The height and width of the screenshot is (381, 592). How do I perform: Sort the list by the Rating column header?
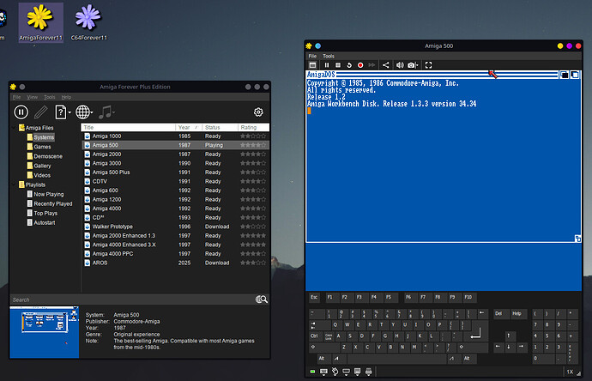253,127
